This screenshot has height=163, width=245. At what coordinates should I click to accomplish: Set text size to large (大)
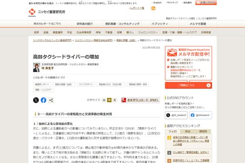point(114,100)
